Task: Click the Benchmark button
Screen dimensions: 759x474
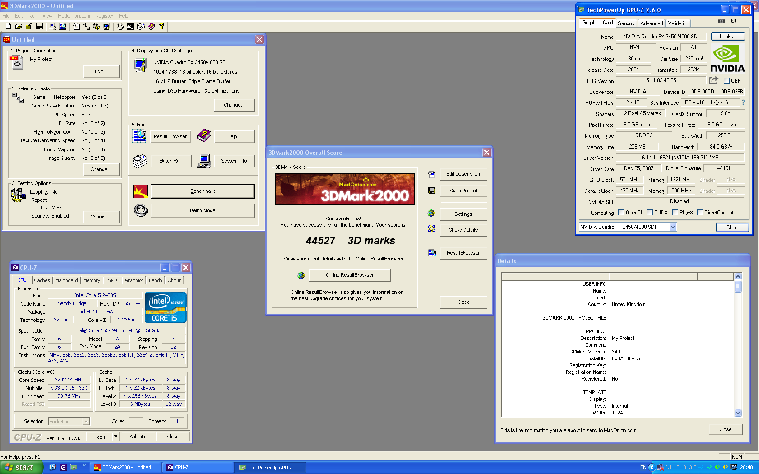Action: tap(202, 191)
